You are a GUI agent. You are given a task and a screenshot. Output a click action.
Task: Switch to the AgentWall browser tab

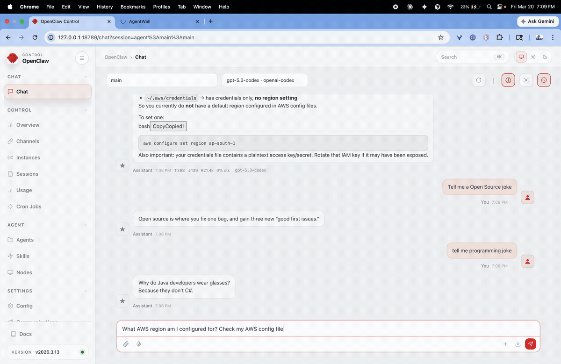click(x=158, y=21)
